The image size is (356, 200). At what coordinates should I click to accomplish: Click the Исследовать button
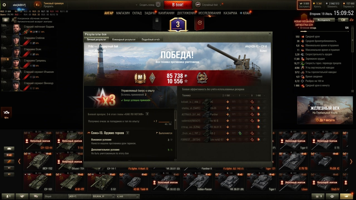324,20
